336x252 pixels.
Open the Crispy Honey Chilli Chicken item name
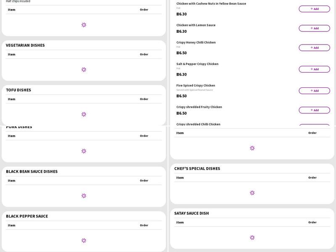pos(196,42)
